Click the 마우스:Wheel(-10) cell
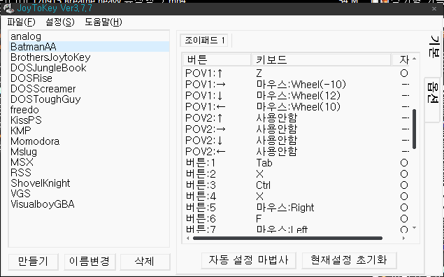This screenshot has height=277, width=444. click(301, 85)
